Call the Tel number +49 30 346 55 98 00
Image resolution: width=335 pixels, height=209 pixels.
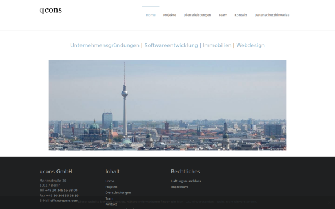pos(61,190)
